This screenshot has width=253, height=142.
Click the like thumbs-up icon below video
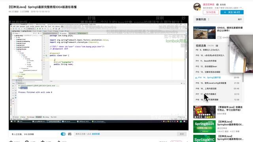tap(11, 141)
